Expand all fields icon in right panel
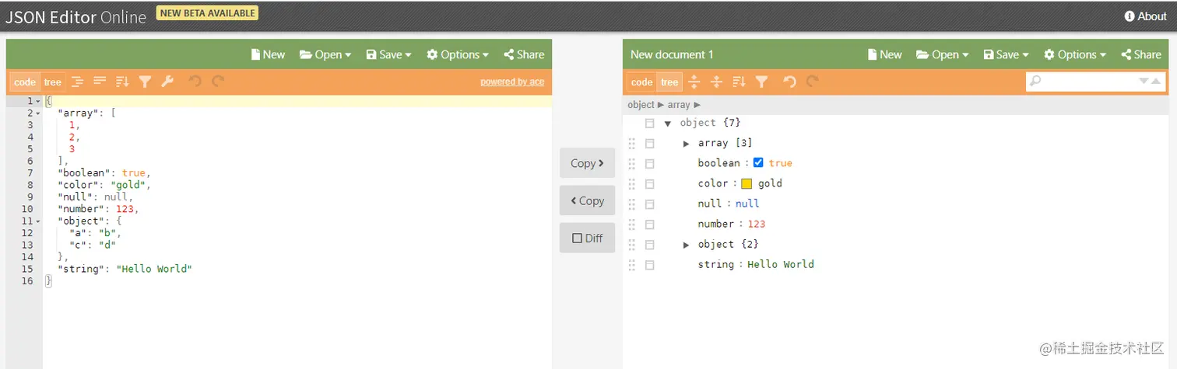Screen dimensions: 1177x369 click(x=694, y=82)
